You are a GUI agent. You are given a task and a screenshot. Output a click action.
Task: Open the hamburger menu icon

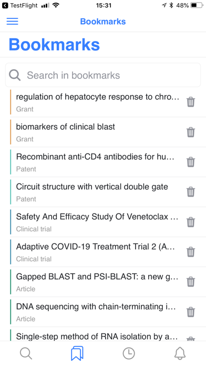pos(13,21)
